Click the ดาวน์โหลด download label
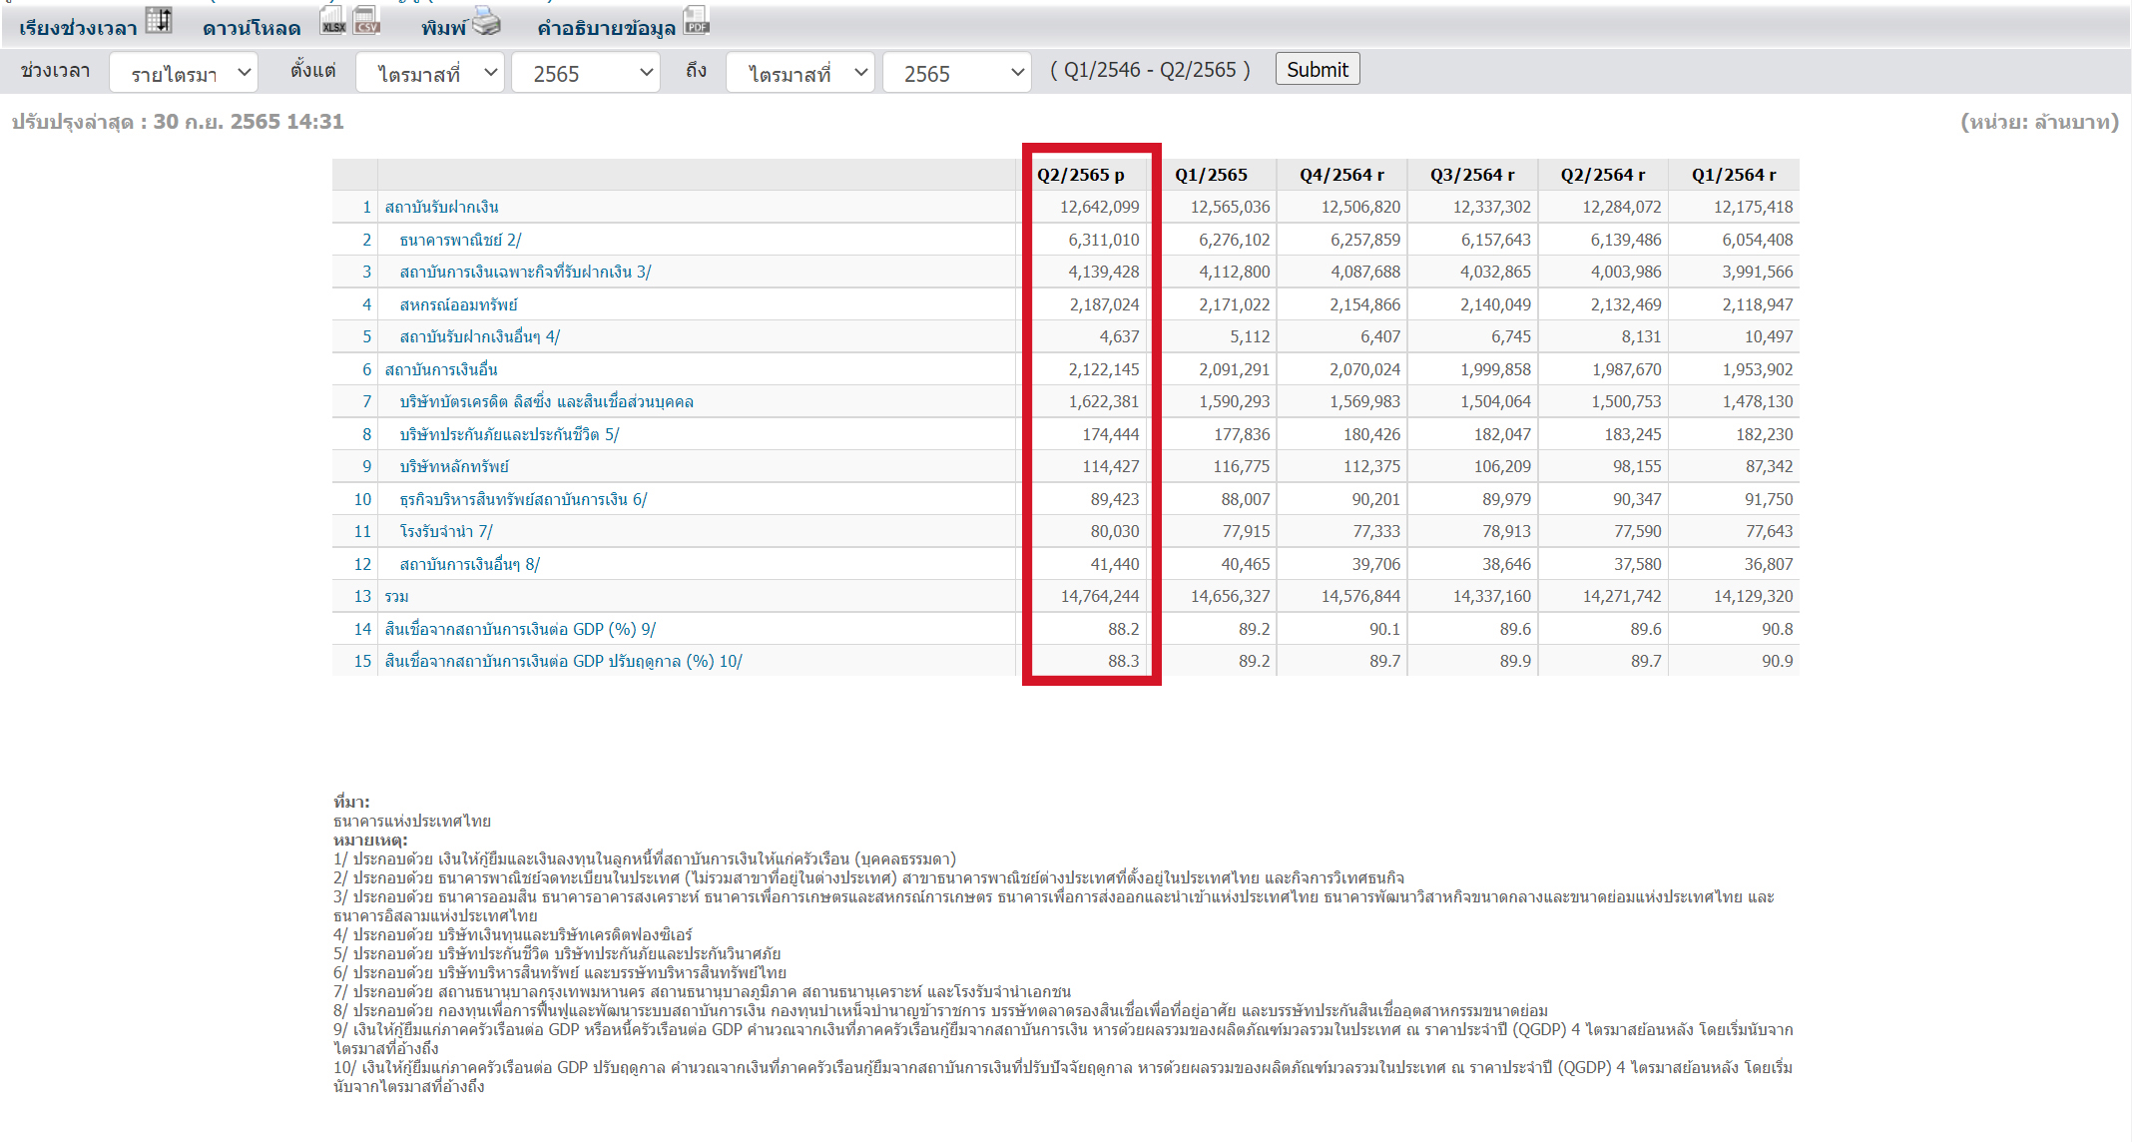 (x=252, y=28)
